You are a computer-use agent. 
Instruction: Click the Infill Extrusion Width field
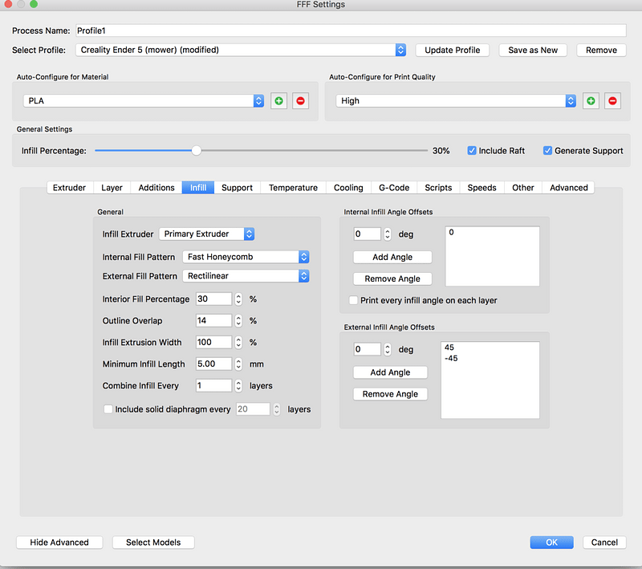click(x=213, y=342)
